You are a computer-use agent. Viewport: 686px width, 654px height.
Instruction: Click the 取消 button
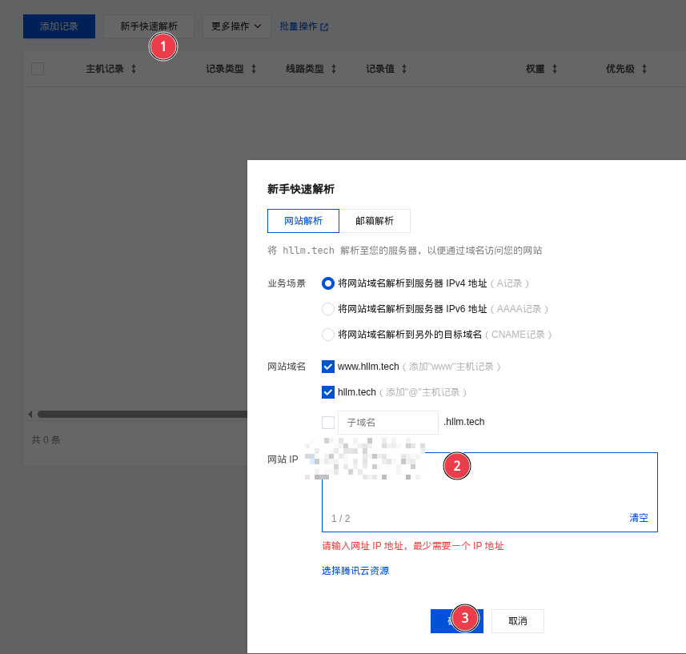pos(517,621)
